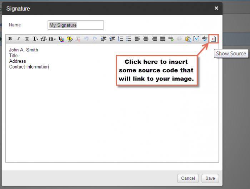This screenshot has width=250, height=189.
Task: Justify the paragraph text
Action: pos(162,39)
